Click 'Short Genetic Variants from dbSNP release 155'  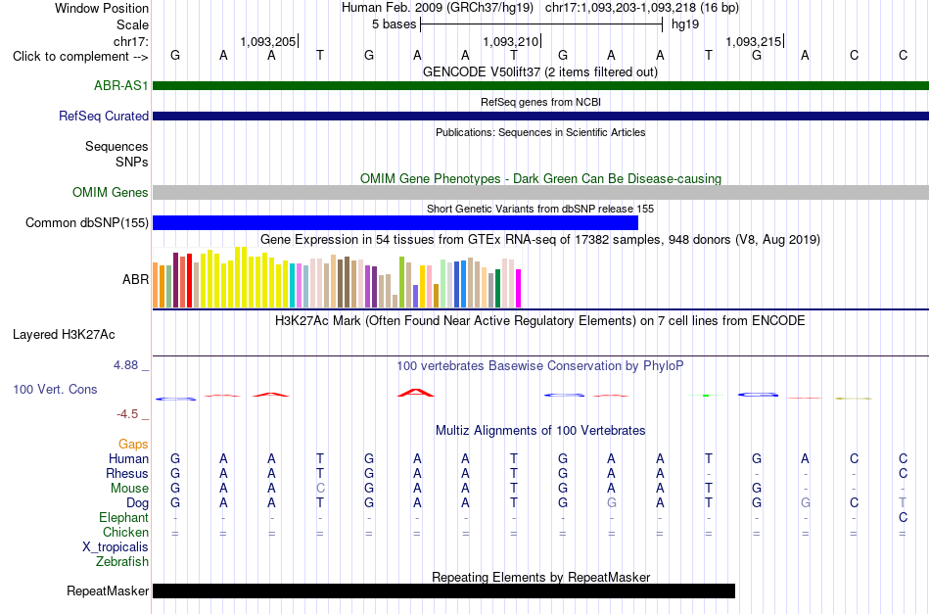pyautogui.click(x=540, y=209)
